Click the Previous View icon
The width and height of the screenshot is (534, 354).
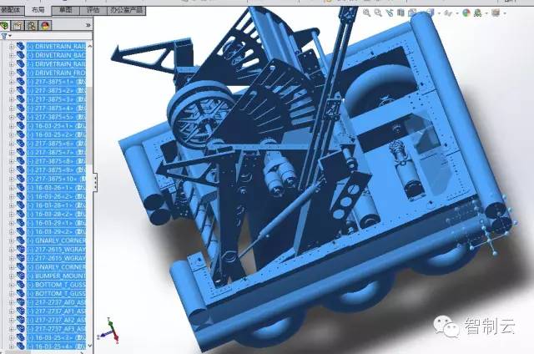tap(390, 13)
